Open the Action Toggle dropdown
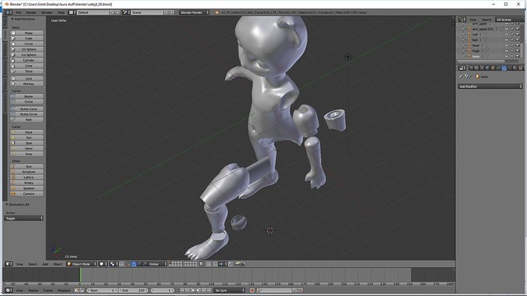527x296 pixels. coord(24,218)
